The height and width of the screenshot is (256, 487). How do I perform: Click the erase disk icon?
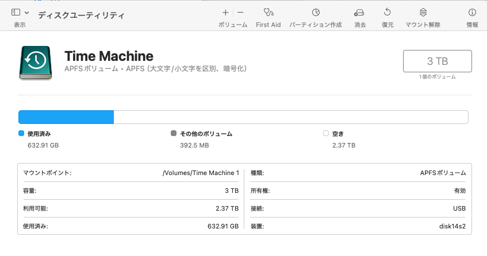[x=360, y=12]
